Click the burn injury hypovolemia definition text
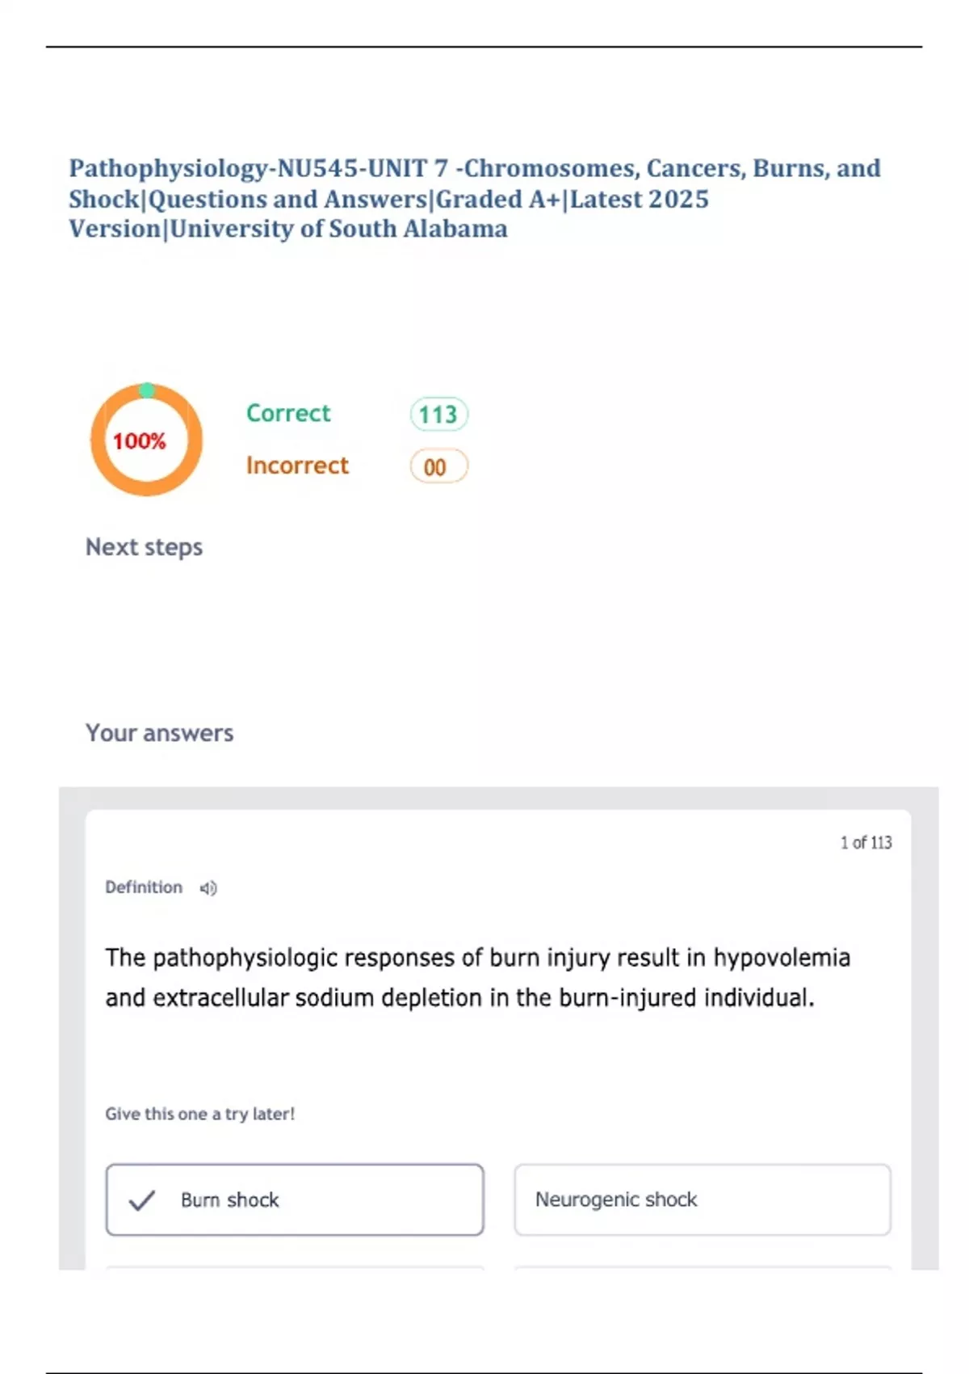969x1374 pixels. coord(476,978)
